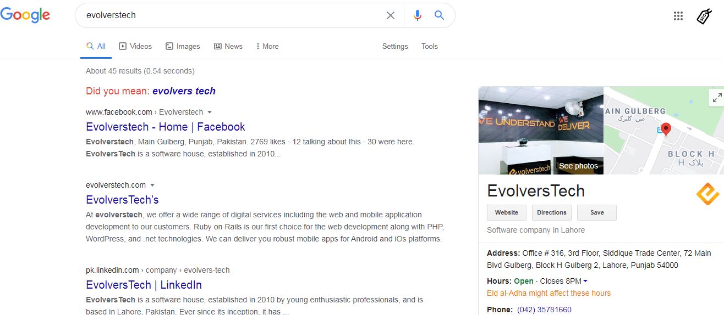724x315 pixels.
Task: Open the More search options menu
Action: [268, 47]
